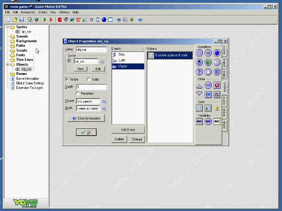Image resolution: width=282 pixels, height=211 pixels.
Task: Create a script toolbar icon
Action: [85, 20]
